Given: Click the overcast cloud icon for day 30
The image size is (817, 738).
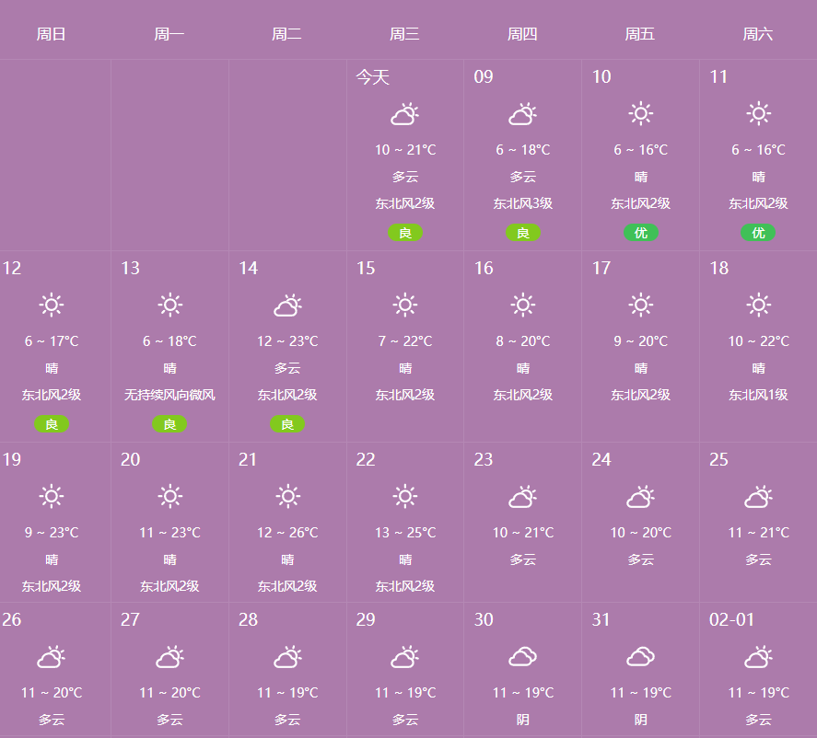Looking at the screenshot, I should click(x=522, y=657).
